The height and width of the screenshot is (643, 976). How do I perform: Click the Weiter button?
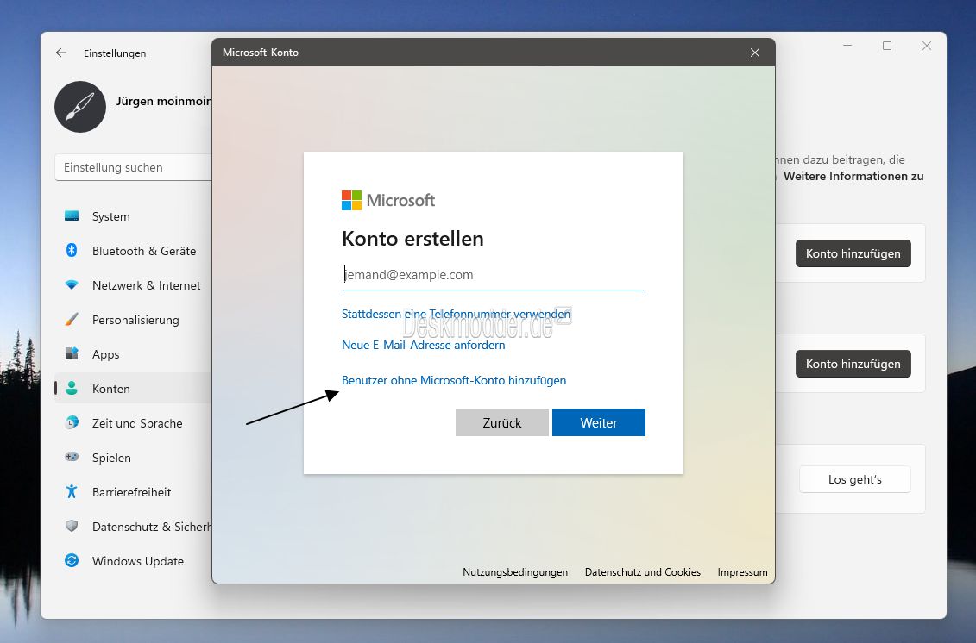[x=599, y=422]
